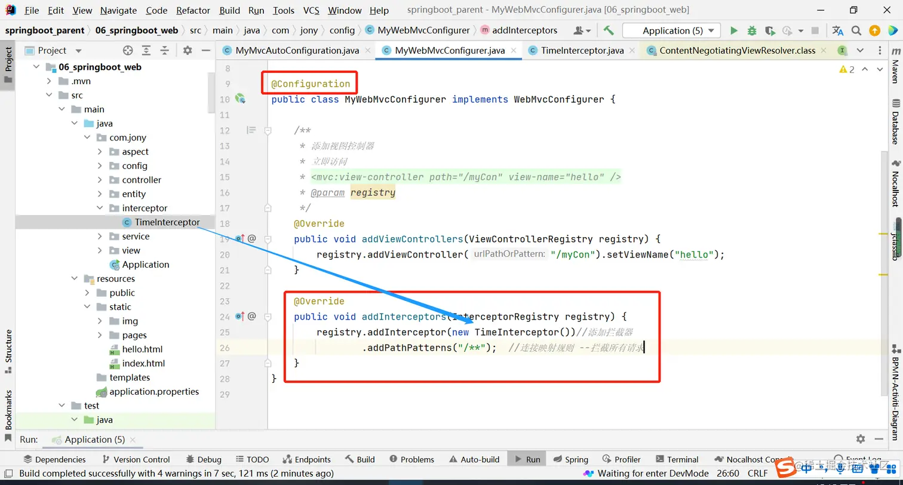Viewport: 903px width, 485px height.
Task: Click the greyed-out stop square in toolbar
Action: (x=815, y=30)
